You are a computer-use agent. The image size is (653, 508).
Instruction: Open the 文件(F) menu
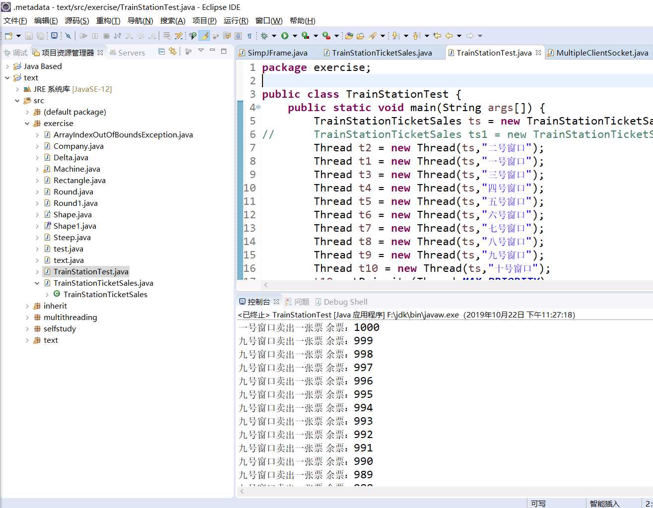[15, 20]
